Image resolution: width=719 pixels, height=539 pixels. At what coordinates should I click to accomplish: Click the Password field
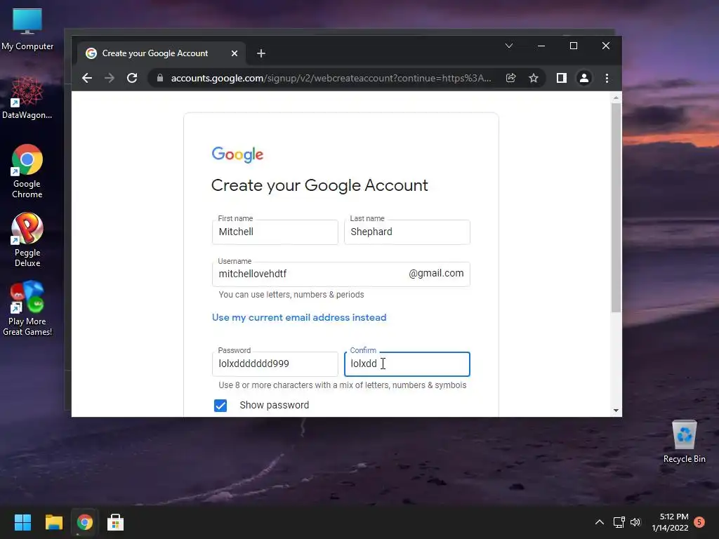275,364
